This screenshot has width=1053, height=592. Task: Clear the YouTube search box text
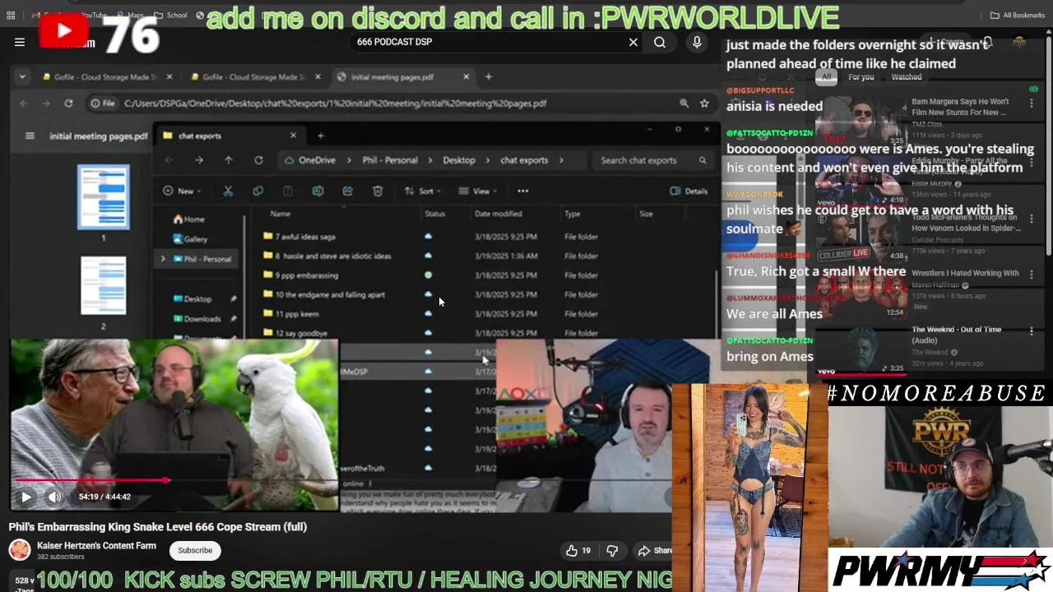click(x=633, y=42)
